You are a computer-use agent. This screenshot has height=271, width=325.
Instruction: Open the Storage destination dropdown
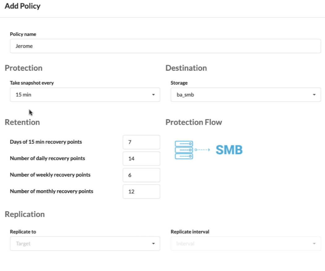coord(245,95)
